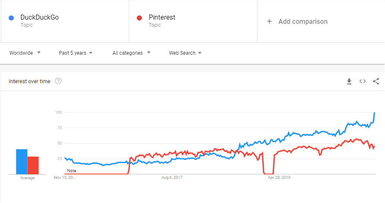
Task: Click the share icon on chart
Action: tap(376, 81)
